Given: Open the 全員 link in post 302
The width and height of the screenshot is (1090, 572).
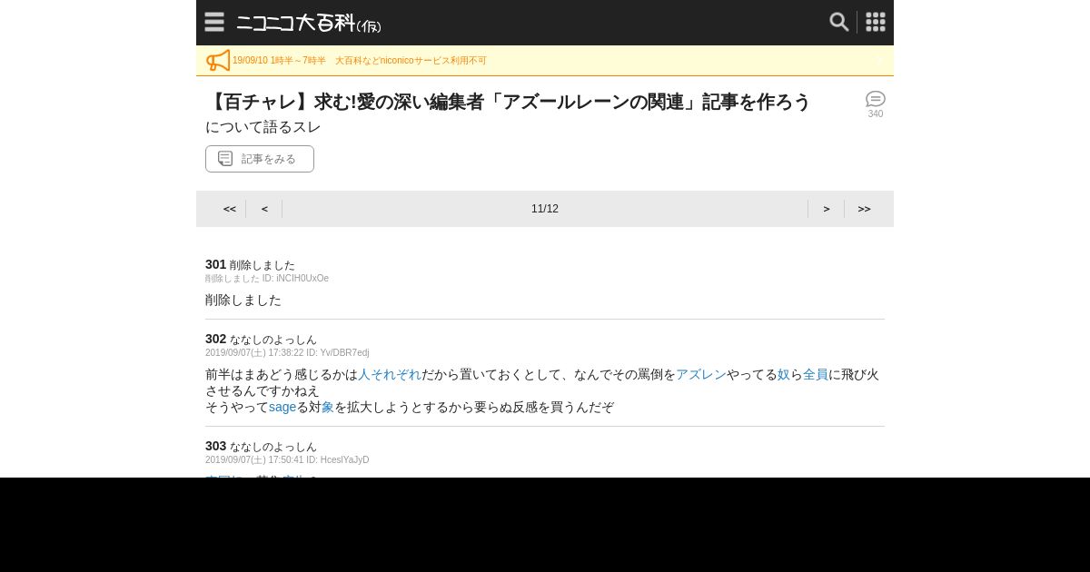Looking at the screenshot, I should 816,374.
